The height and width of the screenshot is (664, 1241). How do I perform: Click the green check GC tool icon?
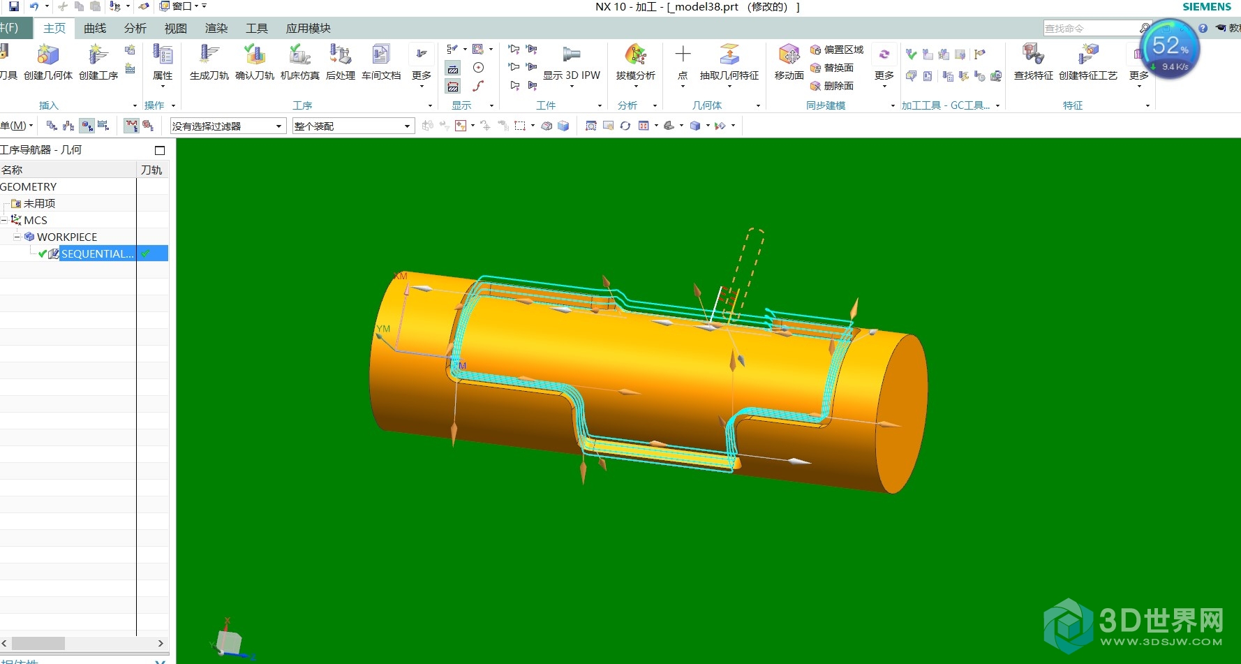click(x=911, y=54)
